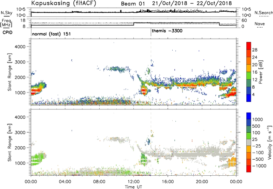Click the frequency step-up near 12:00 UT
Image resolution: width=273 pixels, height=189 pixels.
(x=134, y=24)
